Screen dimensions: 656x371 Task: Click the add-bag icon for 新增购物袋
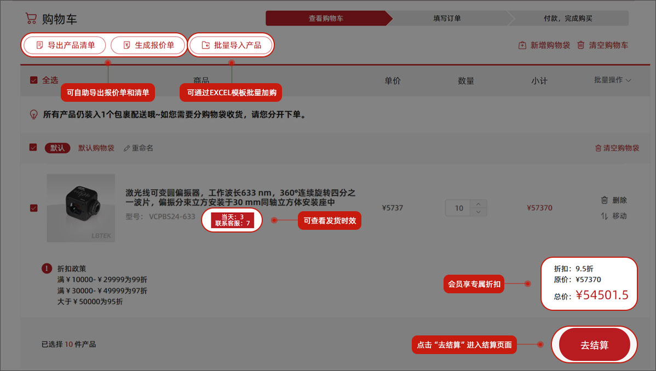click(522, 45)
